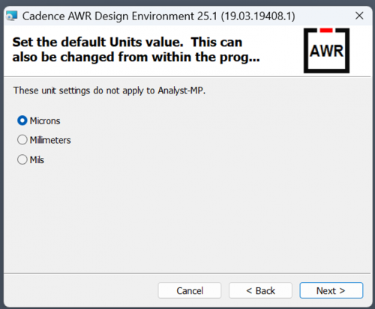Screen dimensions: 375x309
Task: Choose the Millimeters radio button circle
Action: [x=22, y=140]
